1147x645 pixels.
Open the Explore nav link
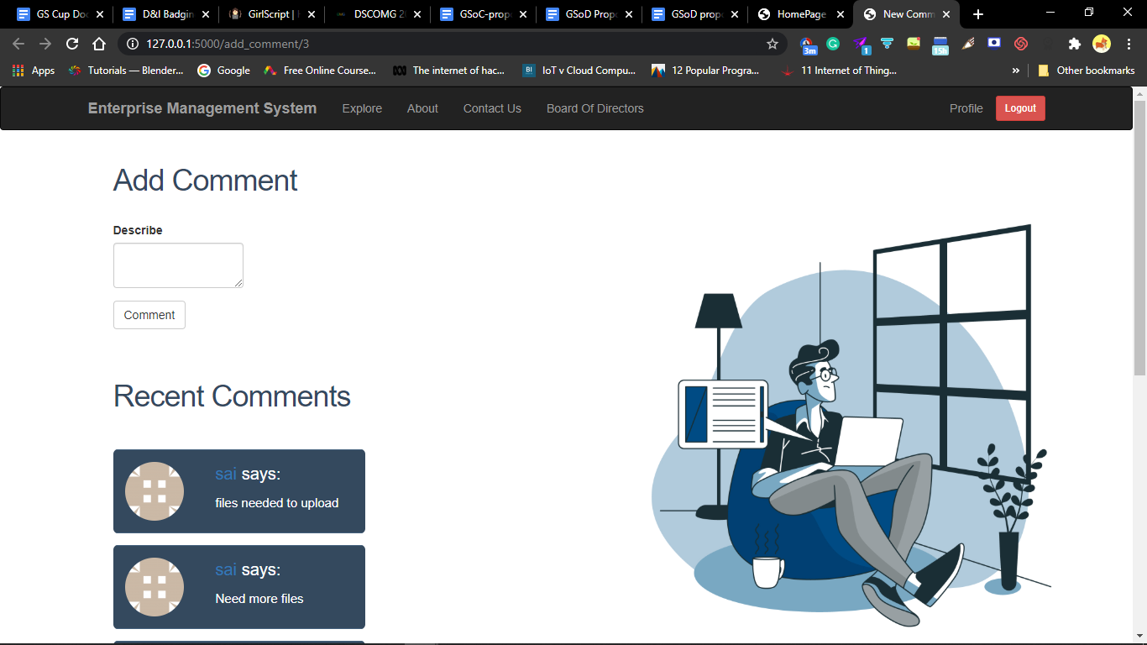[362, 108]
